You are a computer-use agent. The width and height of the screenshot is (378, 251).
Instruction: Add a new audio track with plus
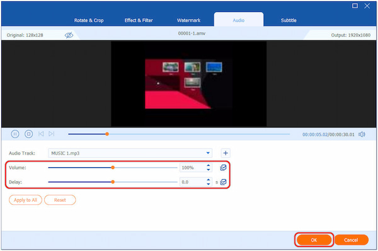point(226,153)
